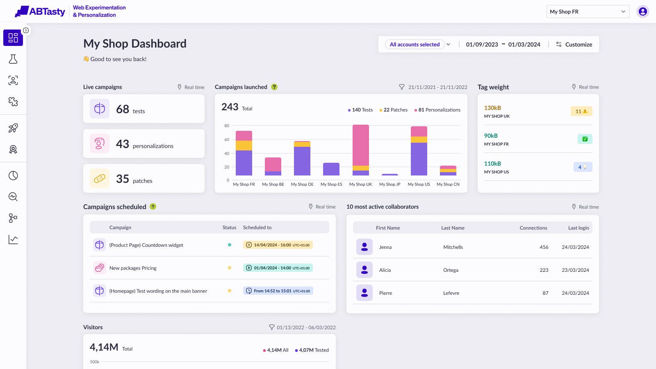
Task: Click the user avatar in the top right
Action: [642, 11]
